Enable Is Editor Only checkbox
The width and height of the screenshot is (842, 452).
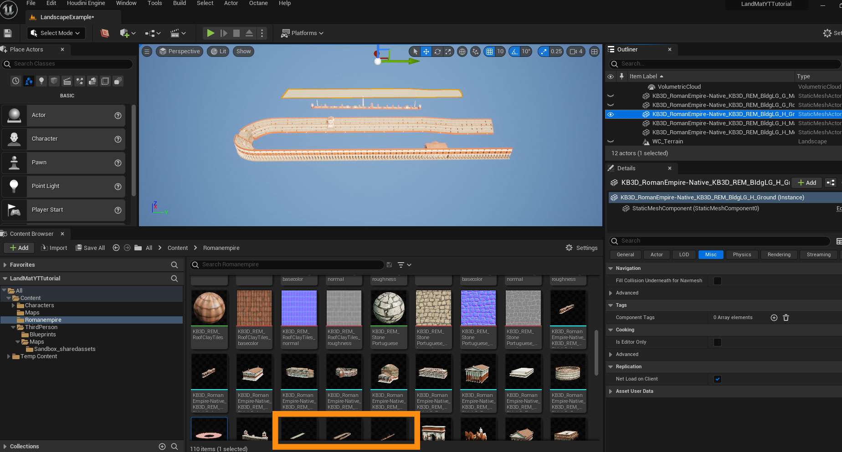pos(718,342)
